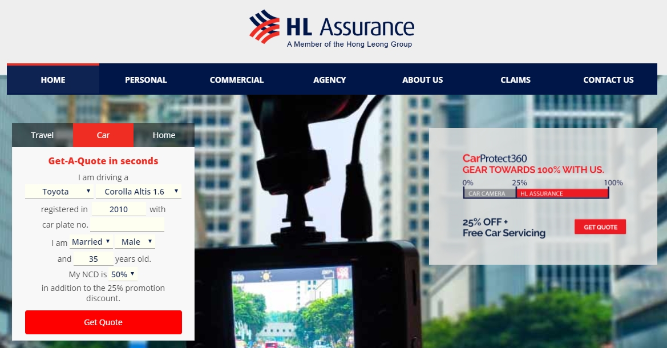Select the Car quote tab
Viewport: 667px width, 348px height.
[x=103, y=135]
